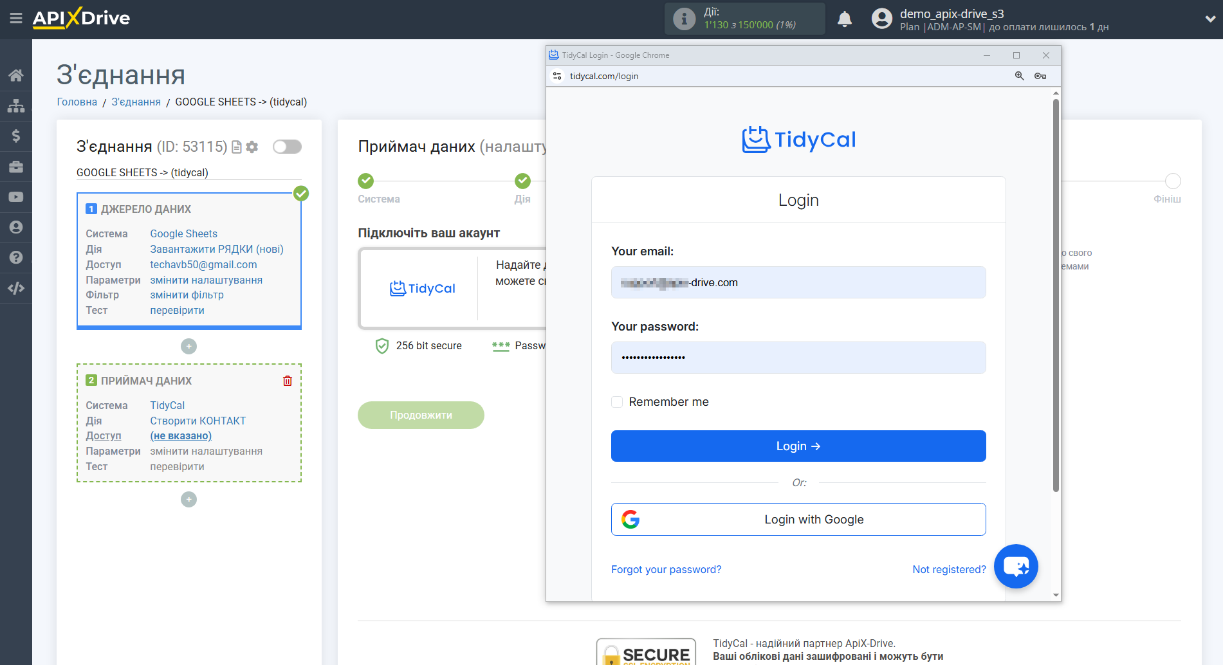Open the YouTube icon in sidebar
Viewport: 1223px width, 665px height.
click(x=16, y=196)
